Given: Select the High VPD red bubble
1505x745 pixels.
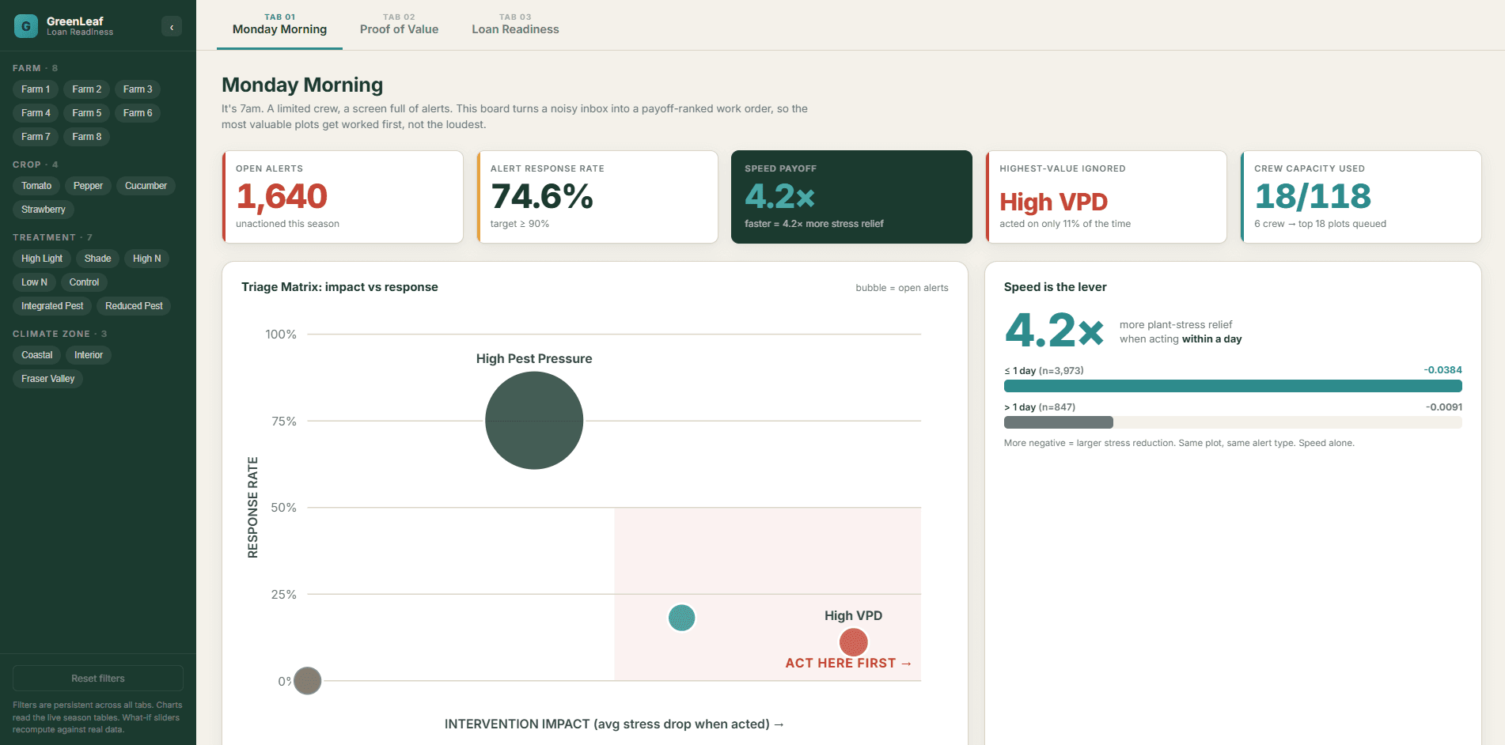Looking at the screenshot, I should 853,642.
